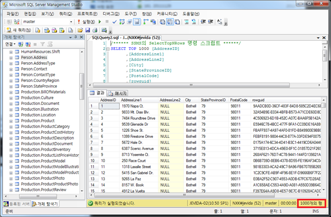Switch to the 결과 results tab
Image resolution: width=331 pixels, height=217 pixels.
(x=97, y=93)
